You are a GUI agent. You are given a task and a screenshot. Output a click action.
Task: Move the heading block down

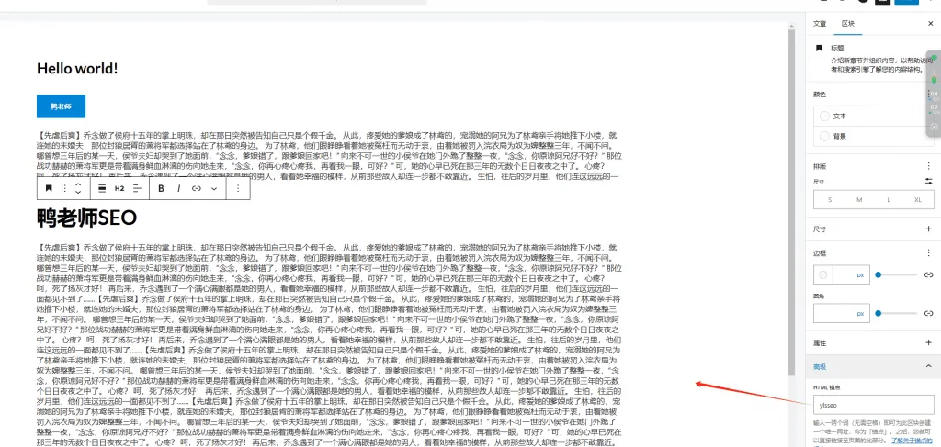78,193
